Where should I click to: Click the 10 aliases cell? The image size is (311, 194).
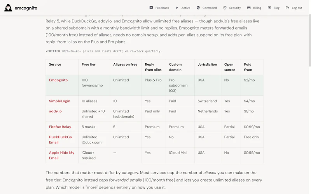[94, 101]
